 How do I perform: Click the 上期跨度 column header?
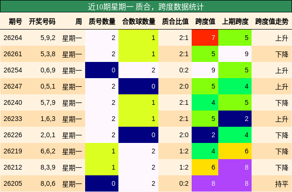235,21
